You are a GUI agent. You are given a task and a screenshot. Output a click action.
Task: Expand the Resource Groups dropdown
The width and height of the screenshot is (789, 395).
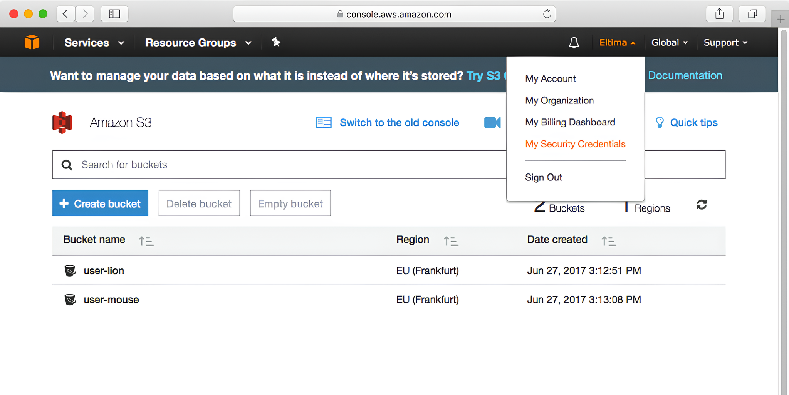click(198, 43)
